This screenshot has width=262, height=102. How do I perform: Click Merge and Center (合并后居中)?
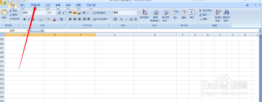pyautogui.click(x=100, y=19)
